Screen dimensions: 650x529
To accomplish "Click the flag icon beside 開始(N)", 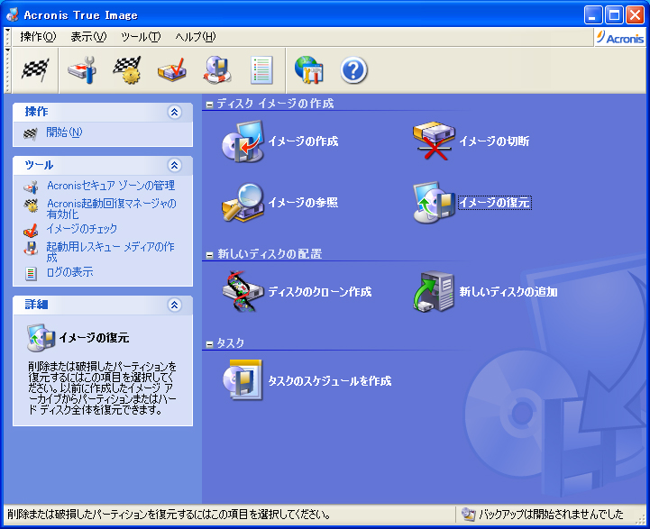I will click(x=31, y=133).
